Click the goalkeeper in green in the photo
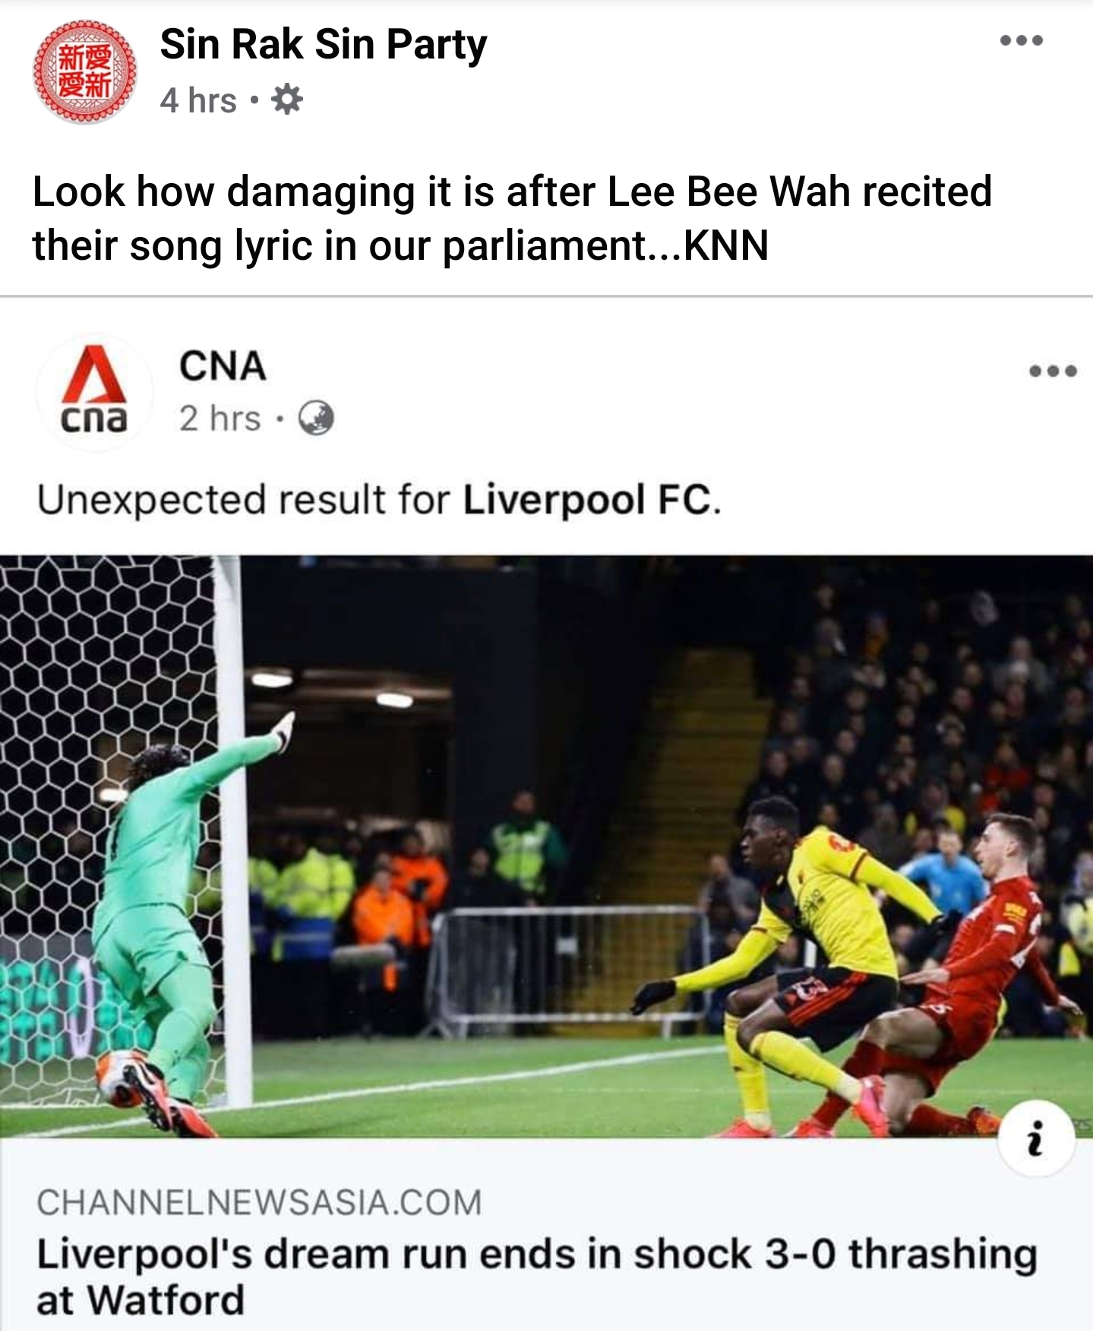Viewport: 1093px width, 1331px height. click(x=175, y=919)
